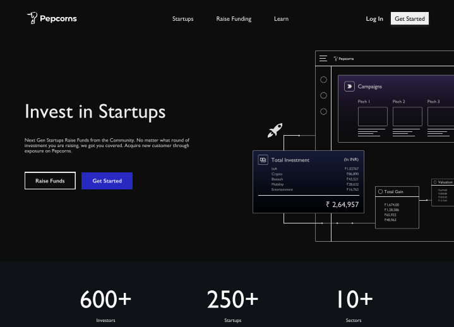Click the (In INR) label
454x327 pixels.
pyautogui.click(x=351, y=160)
